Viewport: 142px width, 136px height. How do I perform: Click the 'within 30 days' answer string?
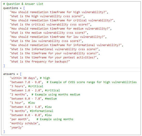[x=23, y=78]
